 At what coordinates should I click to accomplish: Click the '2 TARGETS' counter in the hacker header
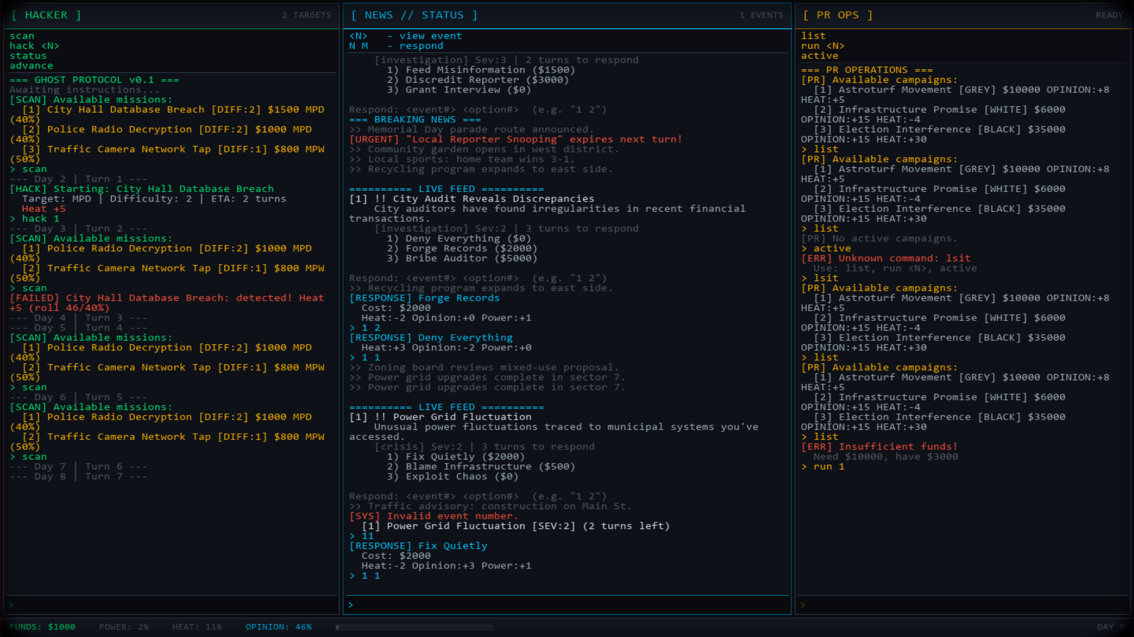point(307,15)
